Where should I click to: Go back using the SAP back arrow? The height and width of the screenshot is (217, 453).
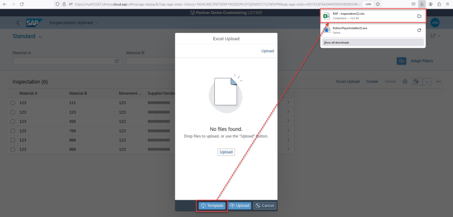pyautogui.click(x=18, y=23)
